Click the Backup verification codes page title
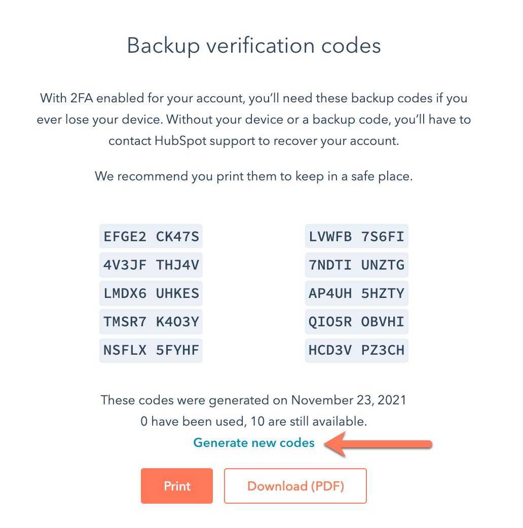Image resolution: width=523 pixels, height=528 pixels. click(x=254, y=46)
